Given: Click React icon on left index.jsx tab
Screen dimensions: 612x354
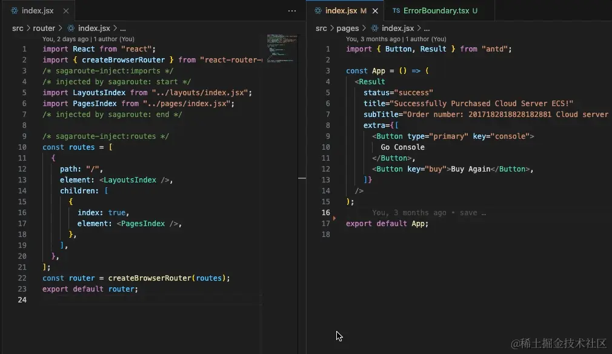Looking at the screenshot, I should coord(15,10).
